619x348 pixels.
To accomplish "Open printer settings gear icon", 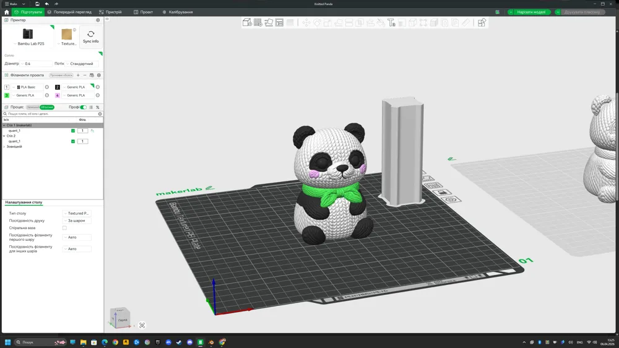I will click(98, 20).
